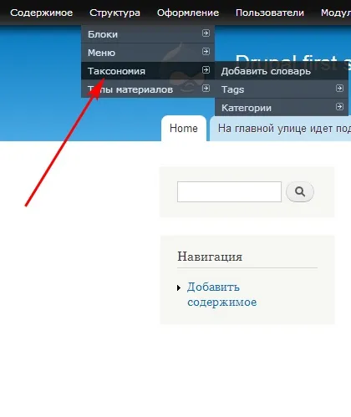Choose Категории vocabulary submenu entry
Screen dimensions: 351x417
(282, 108)
